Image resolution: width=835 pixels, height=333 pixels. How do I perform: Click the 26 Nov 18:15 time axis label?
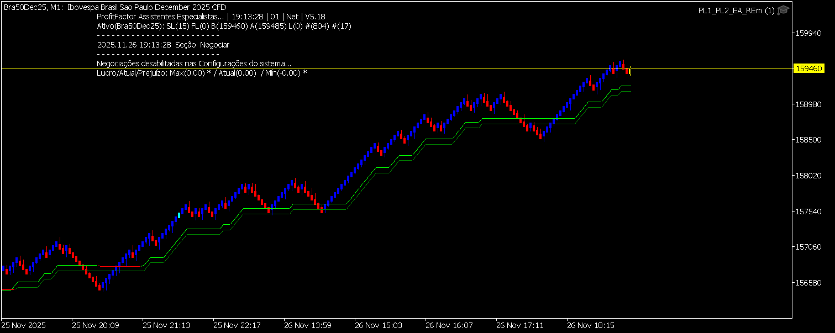pyautogui.click(x=590, y=325)
